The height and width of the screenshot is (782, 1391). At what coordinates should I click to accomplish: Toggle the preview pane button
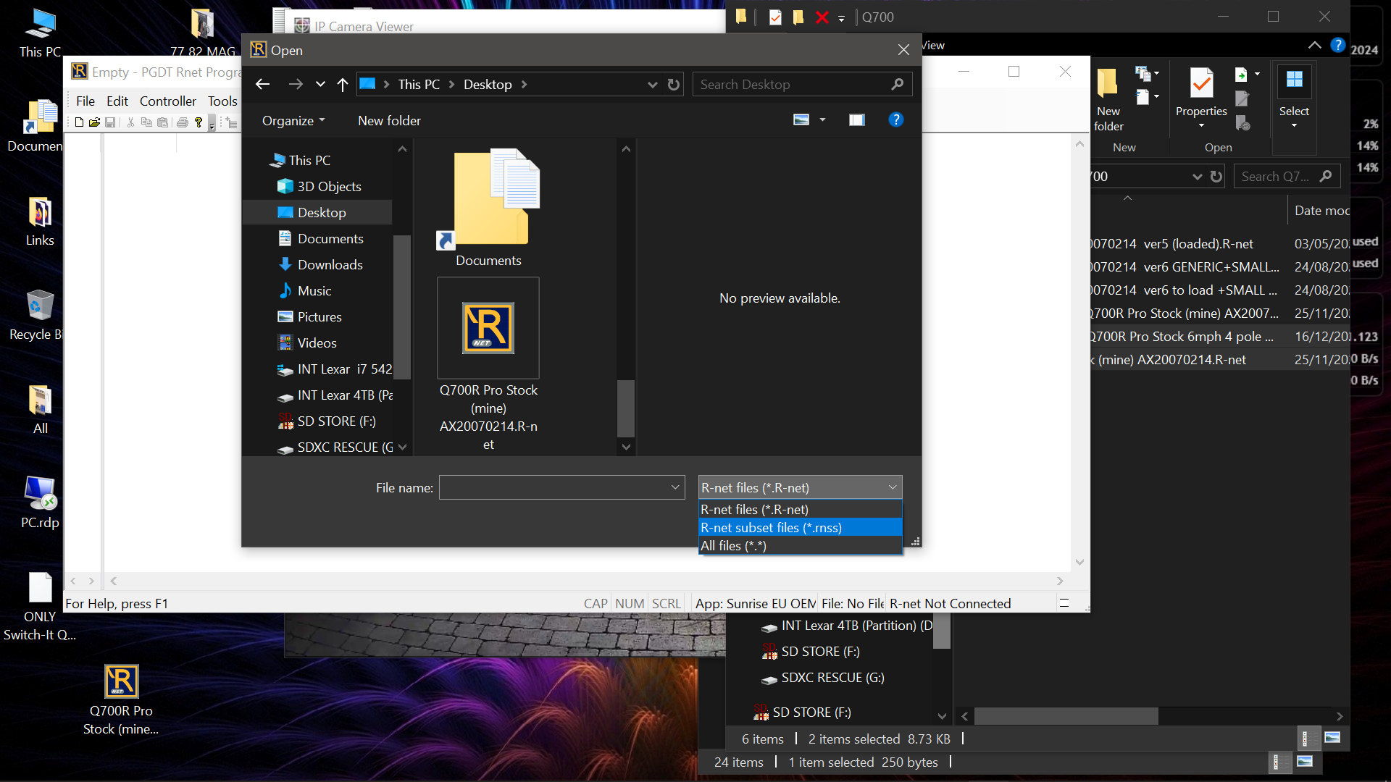point(856,120)
